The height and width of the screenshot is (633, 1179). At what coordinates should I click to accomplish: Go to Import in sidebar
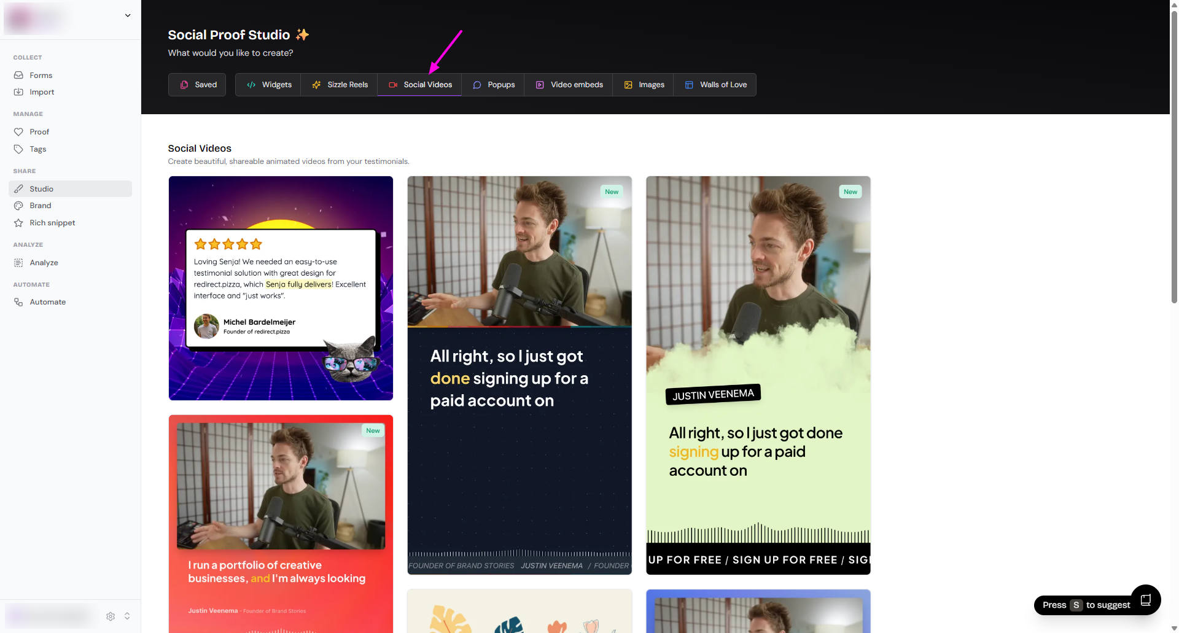(x=42, y=92)
